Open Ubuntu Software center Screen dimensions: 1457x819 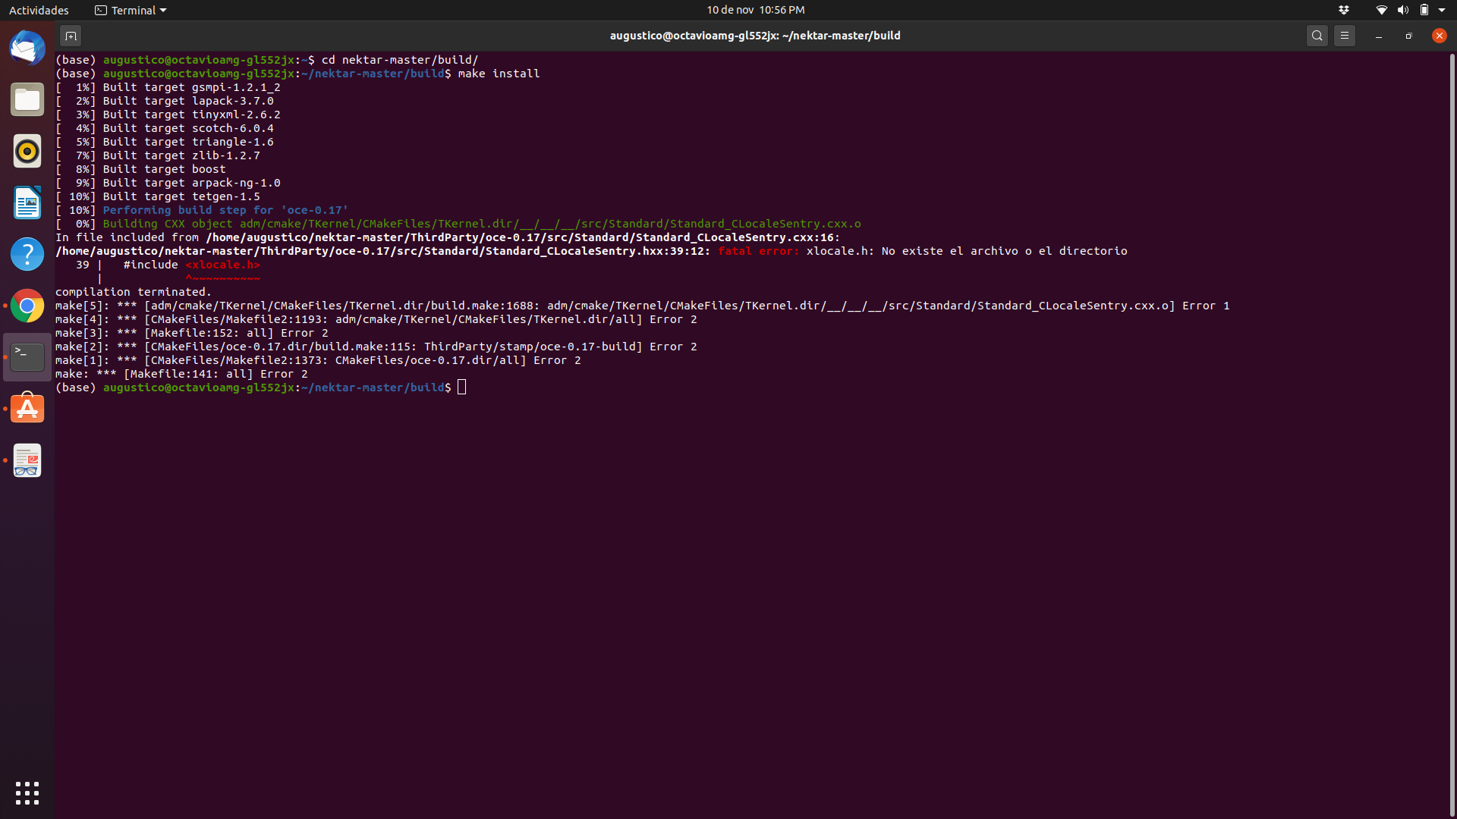(x=27, y=409)
